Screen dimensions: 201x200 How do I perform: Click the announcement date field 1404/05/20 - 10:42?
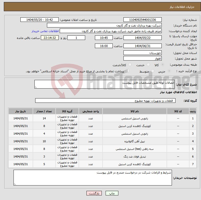pos(40,20)
